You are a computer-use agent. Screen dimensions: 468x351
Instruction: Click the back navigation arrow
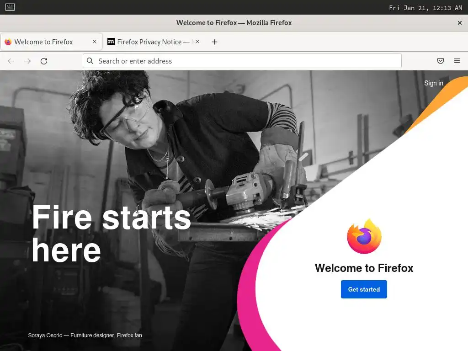(11, 61)
